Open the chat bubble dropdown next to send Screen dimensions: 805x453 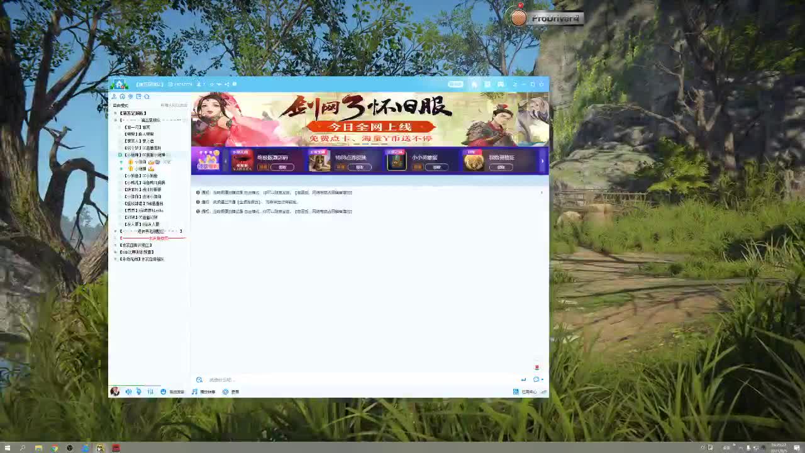538,379
